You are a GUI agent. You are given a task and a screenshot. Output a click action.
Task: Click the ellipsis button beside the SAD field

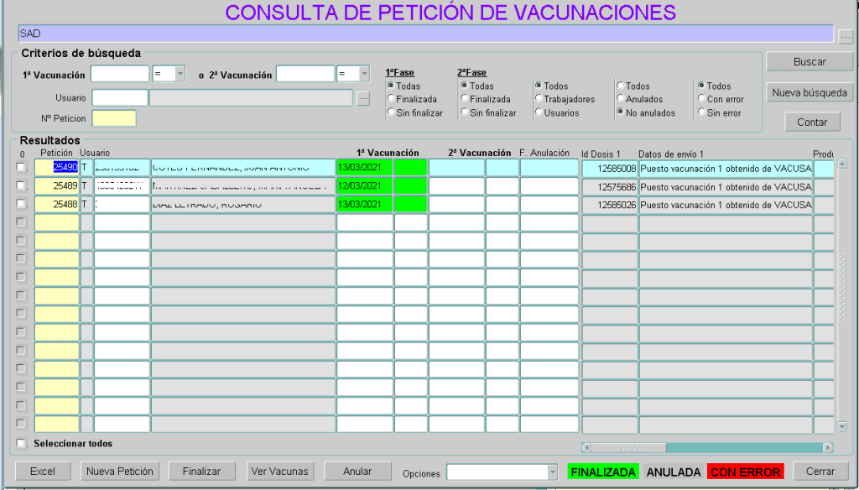(x=845, y=35)
